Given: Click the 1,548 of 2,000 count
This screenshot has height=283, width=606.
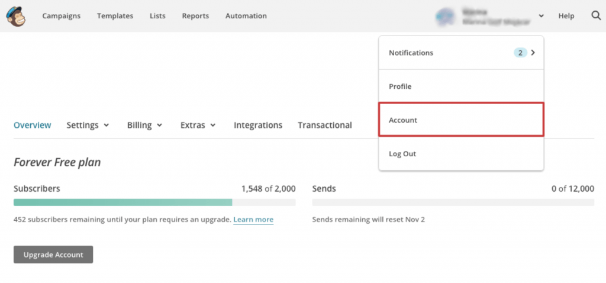Looking at the screenshot, I should [x=269, y=189].
